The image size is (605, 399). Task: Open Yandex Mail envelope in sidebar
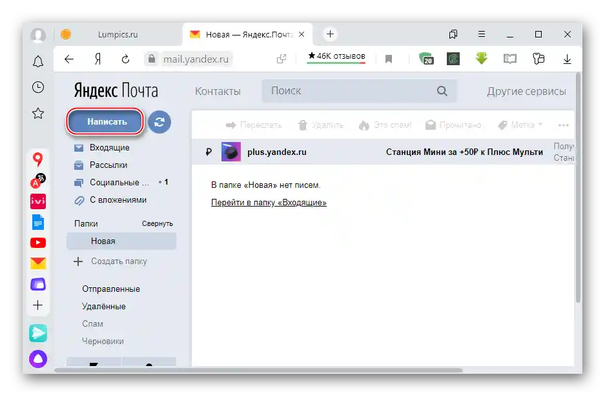38,263
